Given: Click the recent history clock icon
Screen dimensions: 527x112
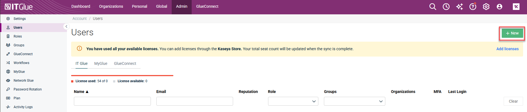Looking at the screenshot, I should tap(446, 7).
